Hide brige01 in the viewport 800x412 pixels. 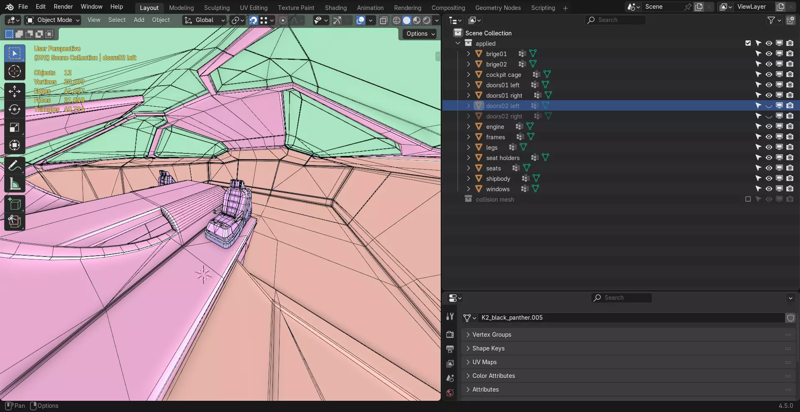tap(769, 54)
